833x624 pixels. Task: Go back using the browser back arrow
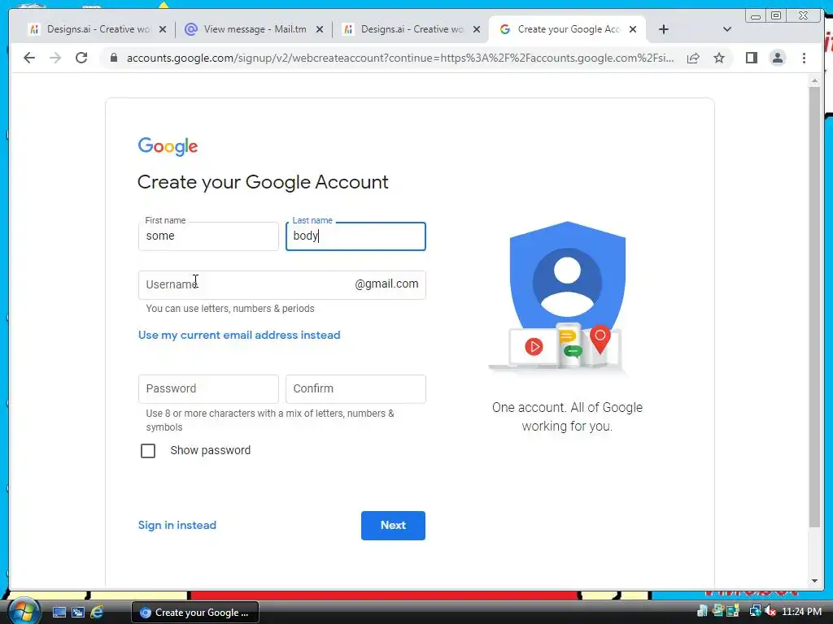(x=29, y=58)
